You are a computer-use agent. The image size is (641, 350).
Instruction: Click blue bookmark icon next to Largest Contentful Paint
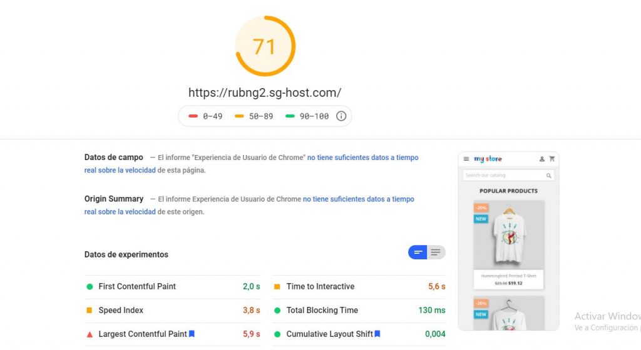pyautogui.click(x=192, y=334)
